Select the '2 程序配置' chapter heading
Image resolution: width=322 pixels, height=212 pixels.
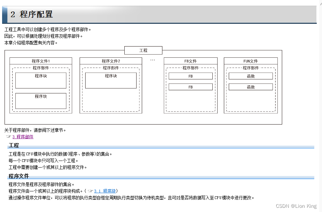click(x=32, y=14)
